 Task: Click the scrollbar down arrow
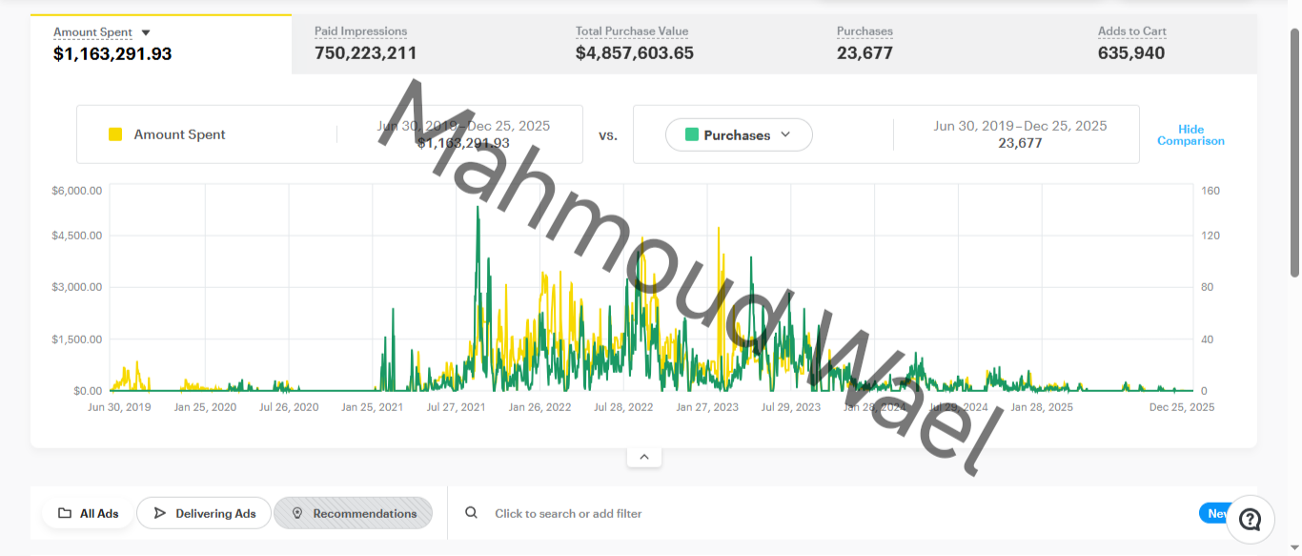pyautogui.click(x=1294, y=548)
